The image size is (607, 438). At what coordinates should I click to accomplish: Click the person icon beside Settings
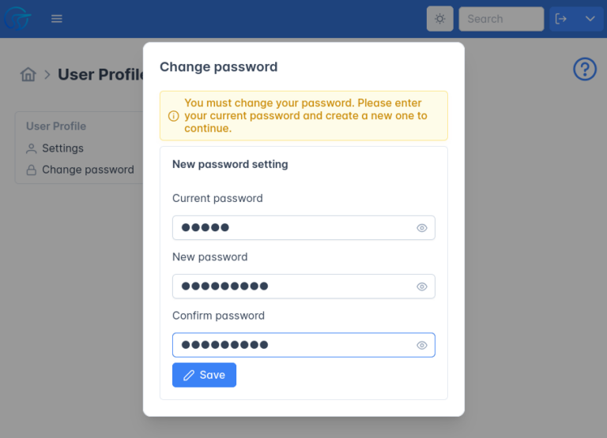[32, 148]
